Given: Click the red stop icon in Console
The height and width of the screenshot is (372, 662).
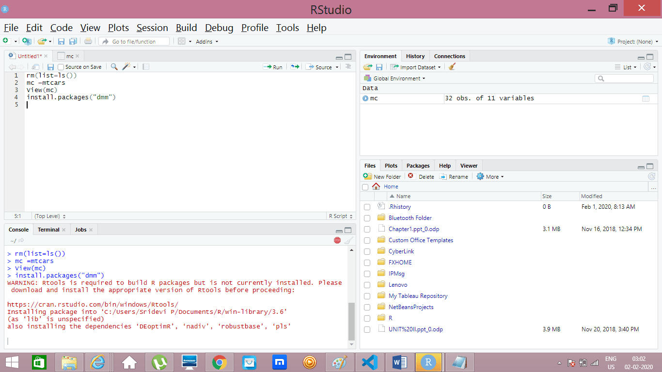Looking at the screenshot, I should (337, 240).
